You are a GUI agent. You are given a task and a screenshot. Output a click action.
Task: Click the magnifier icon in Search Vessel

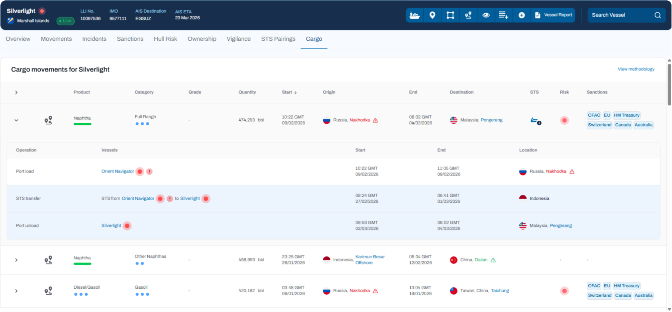[657, 15]
